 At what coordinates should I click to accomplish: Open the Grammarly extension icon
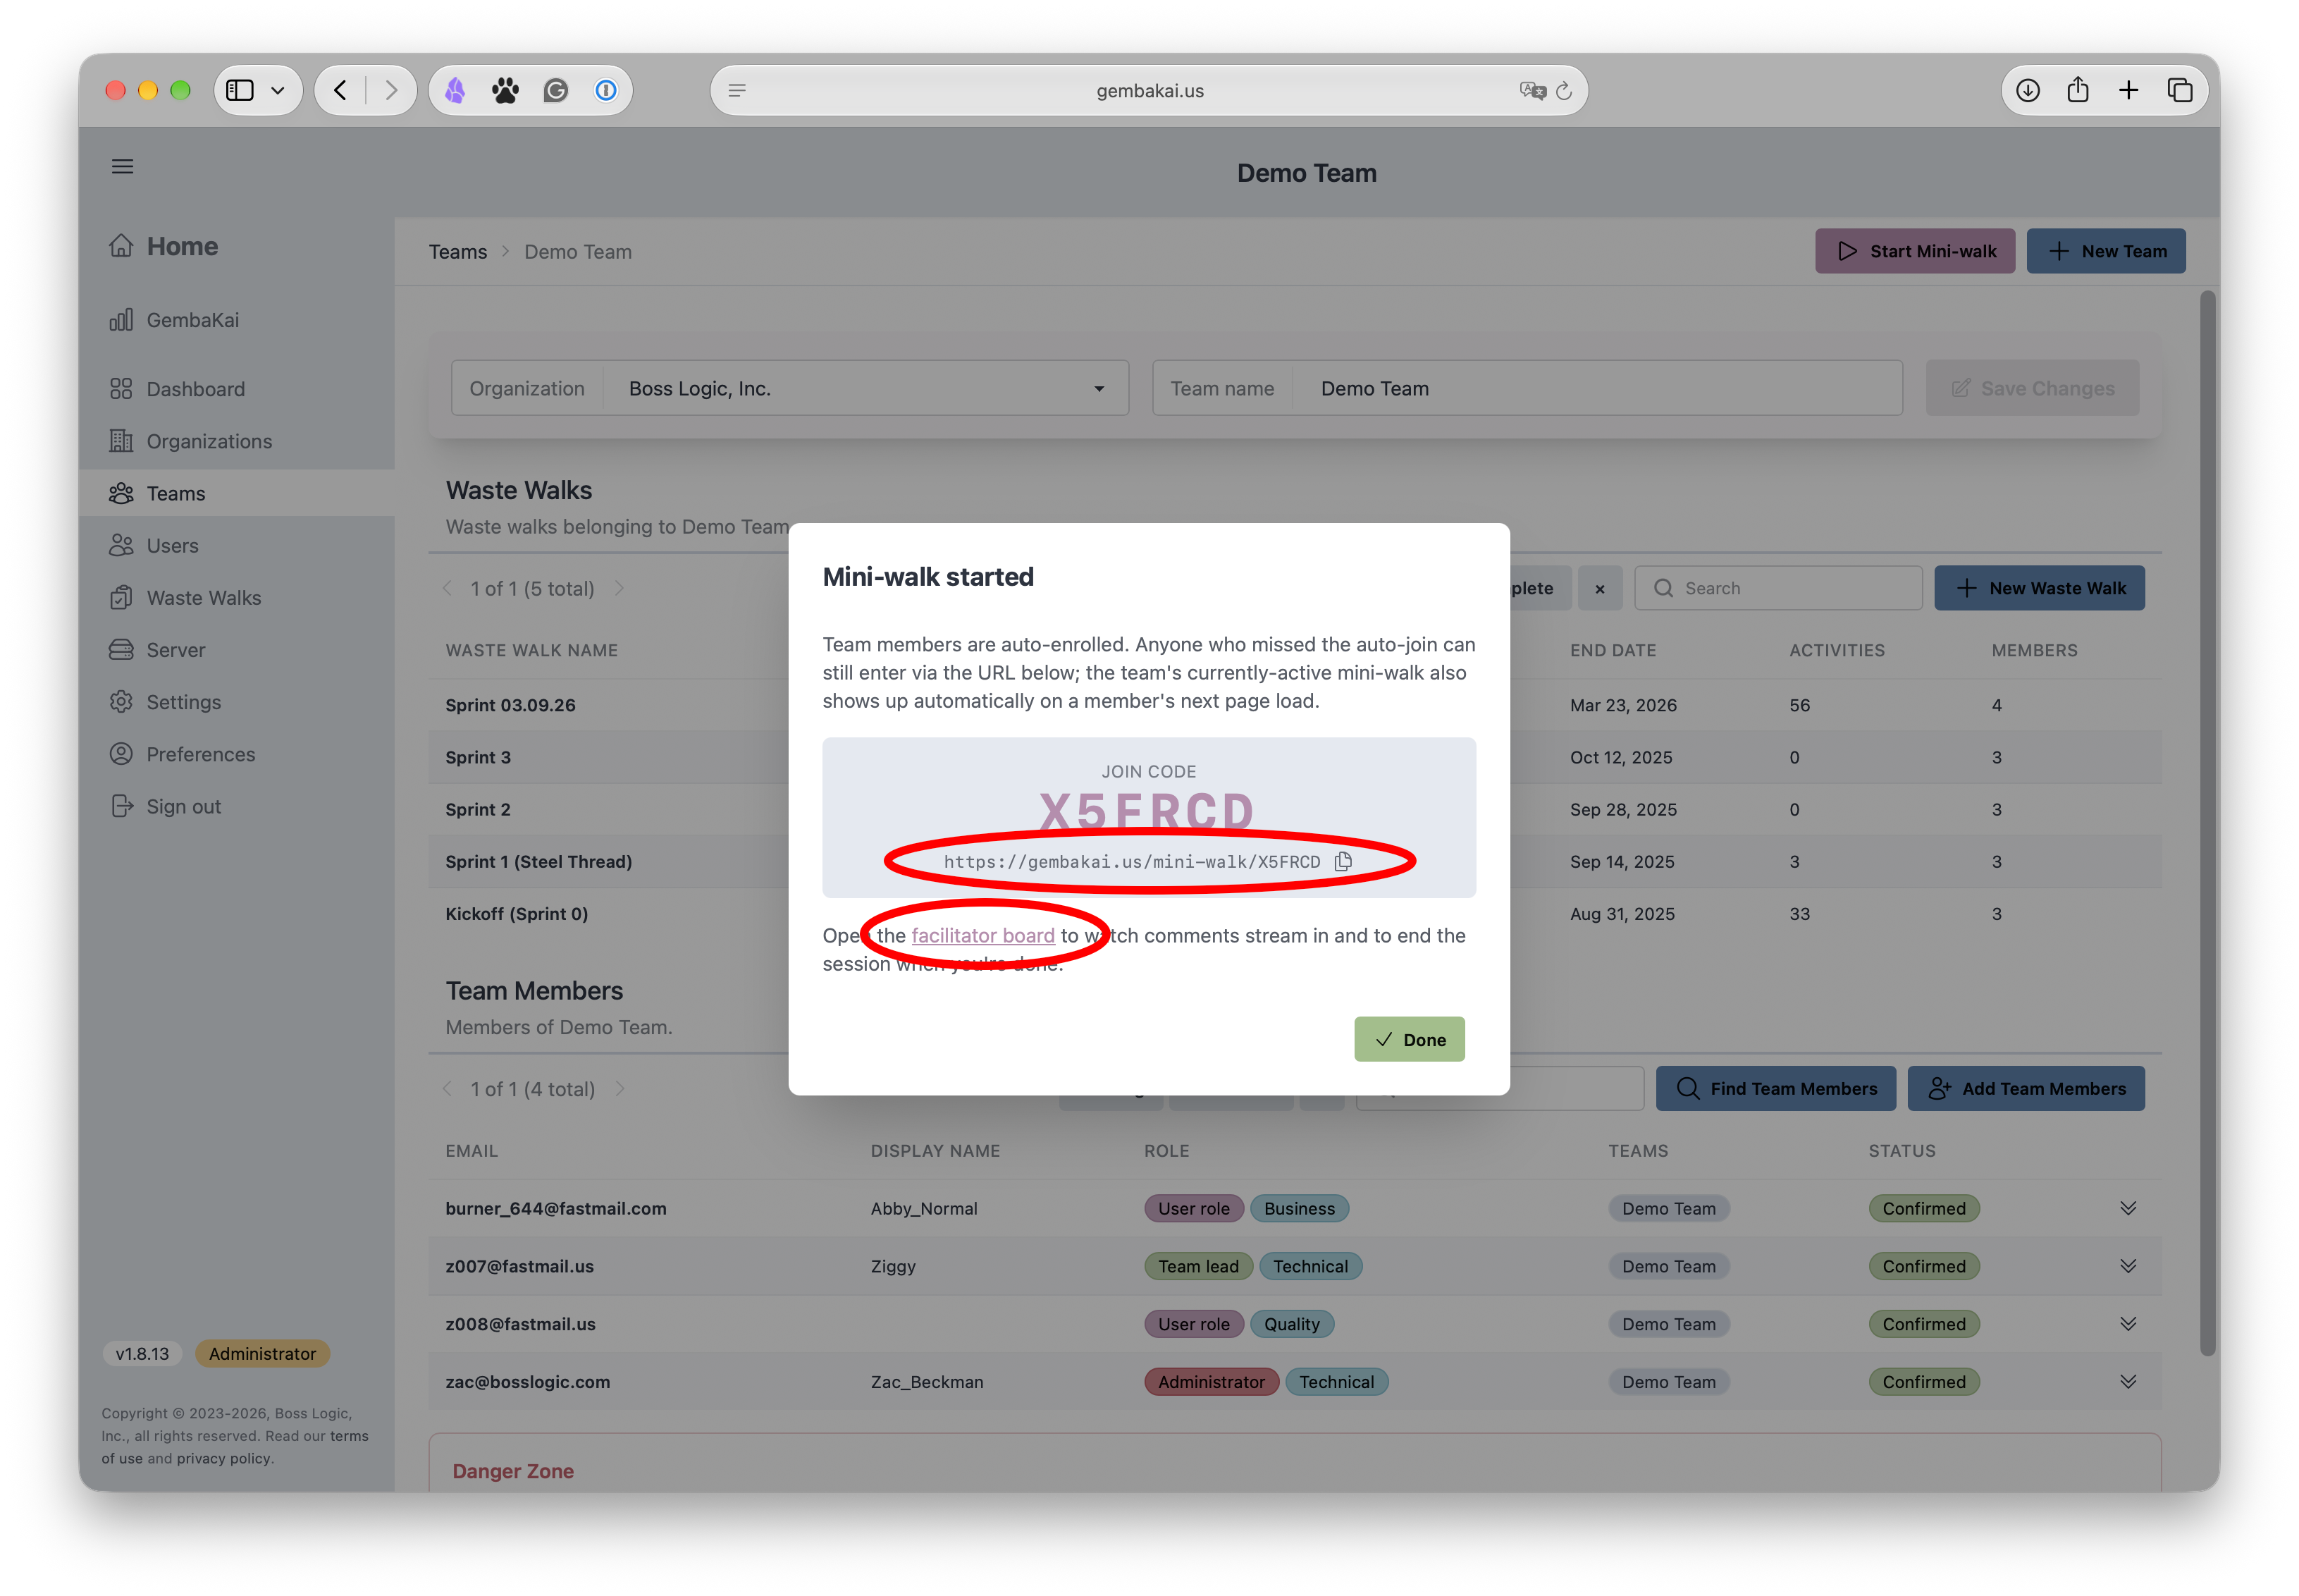556,90
